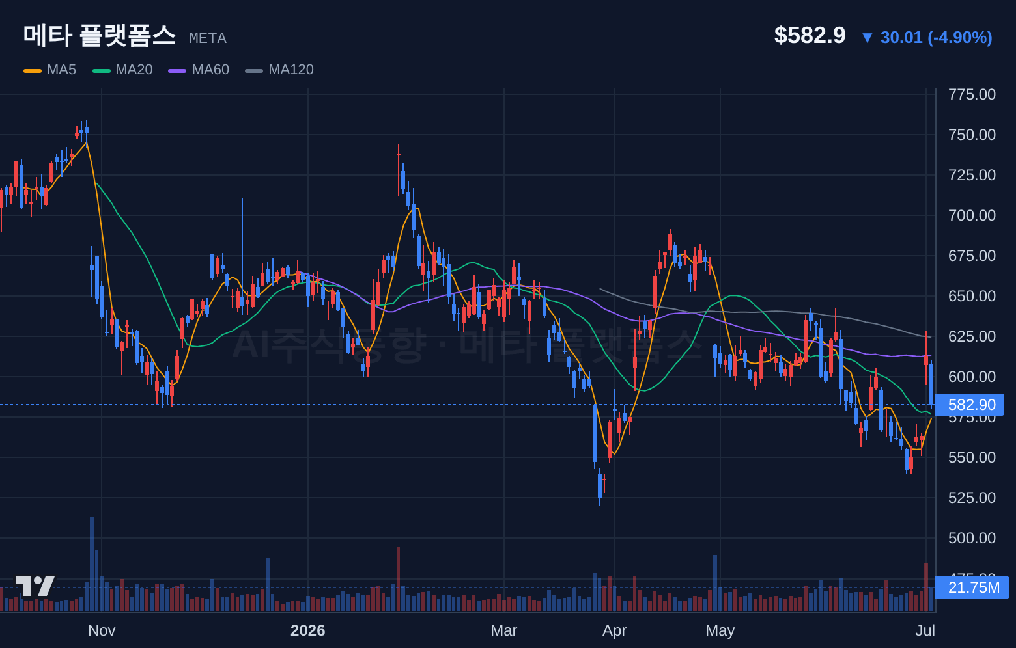Click the TradingView logo icon
This screenshot has height=648, width=1016.
tap(35, 586)
